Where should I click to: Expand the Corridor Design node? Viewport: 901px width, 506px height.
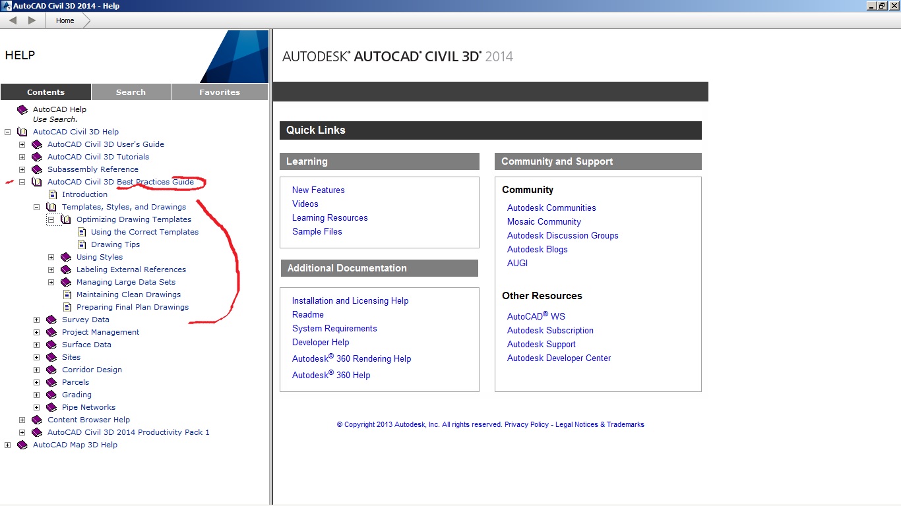tap(37, 370)
